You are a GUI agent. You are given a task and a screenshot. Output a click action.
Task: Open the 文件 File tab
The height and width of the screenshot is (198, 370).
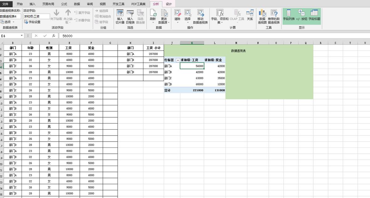pyautogui.click(x=6, y=4)
